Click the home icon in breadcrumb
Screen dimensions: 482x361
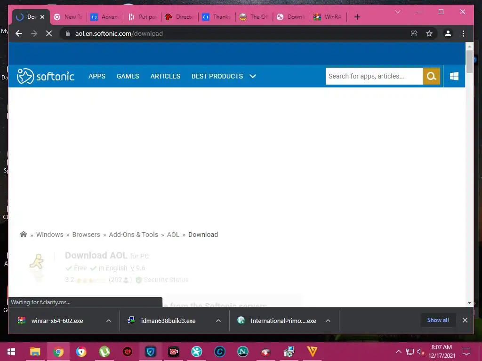[x=24, y=234]
